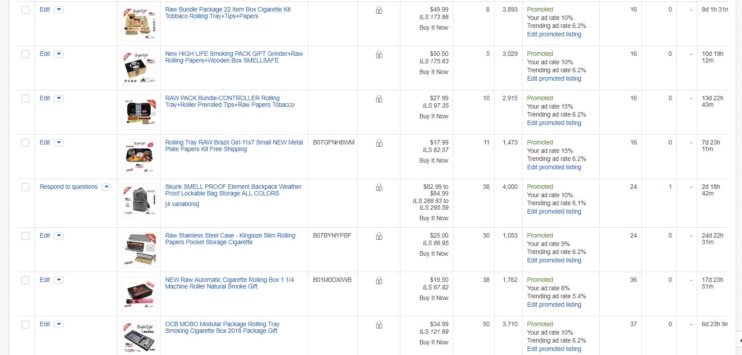This screenshot has height=355, width=742.
Task: Click lock price icon for Raw Stainless Steel Case row
Action: pyautogui.click(x=379, y=236)
